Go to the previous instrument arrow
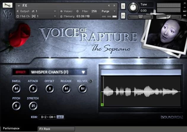Screen dimensions: 187x132 click(x=109, y=6)
